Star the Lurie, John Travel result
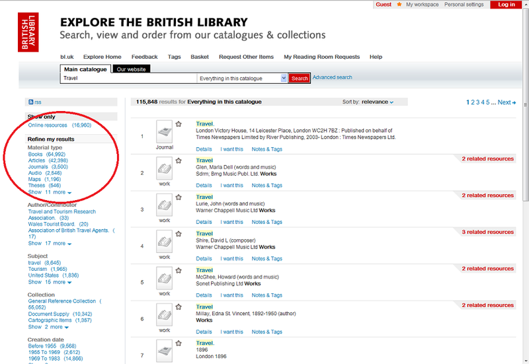This screenshot has height=364, width=529. point(179,197)
